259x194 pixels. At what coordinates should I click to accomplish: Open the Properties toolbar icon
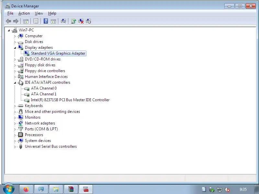[36, 21]
